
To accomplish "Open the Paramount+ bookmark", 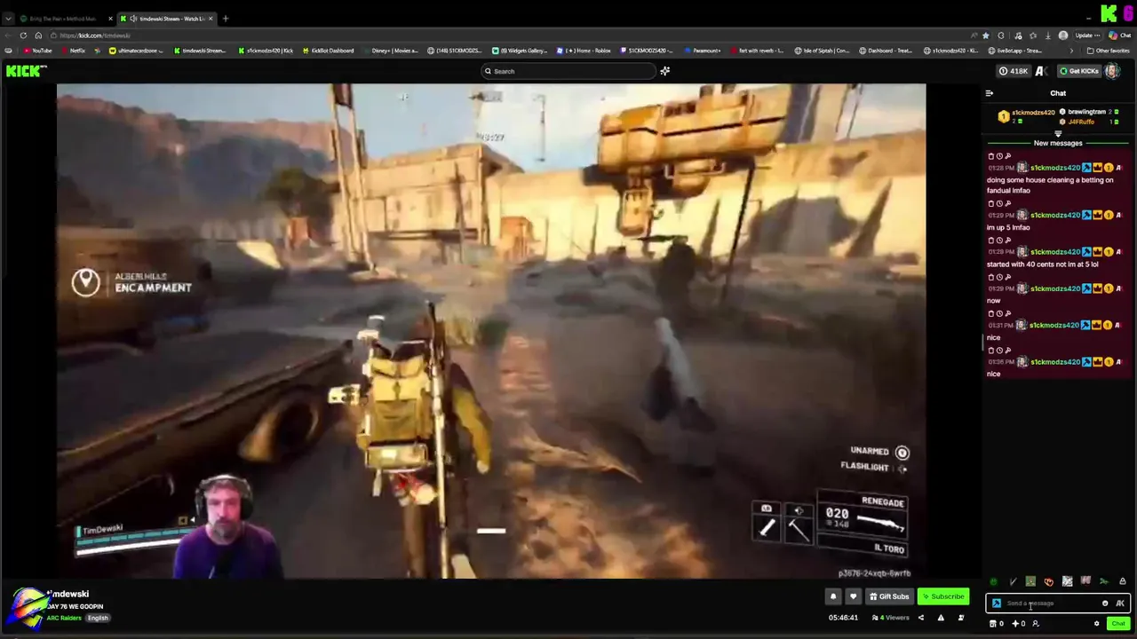I will (702, 51).
